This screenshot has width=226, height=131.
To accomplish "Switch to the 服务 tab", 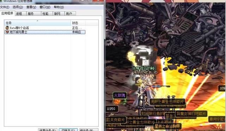I will point(33,14).
